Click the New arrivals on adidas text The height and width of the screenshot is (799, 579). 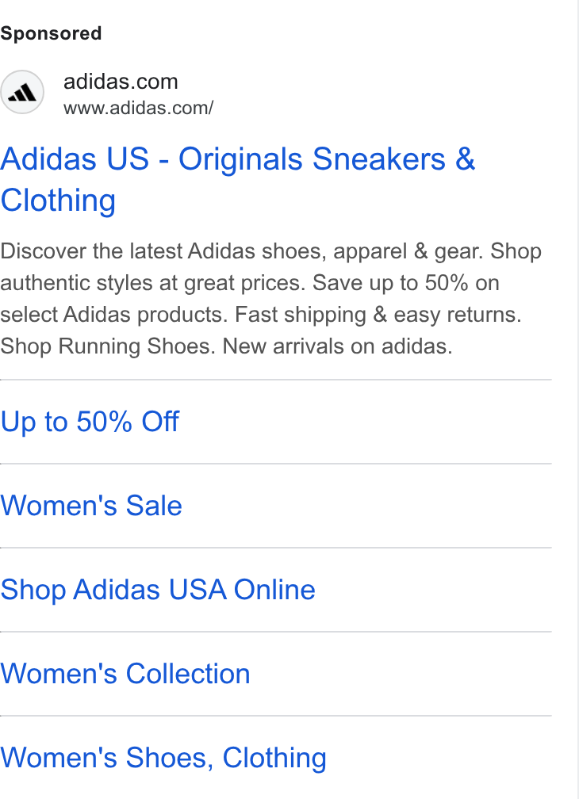tap(337, 346)
